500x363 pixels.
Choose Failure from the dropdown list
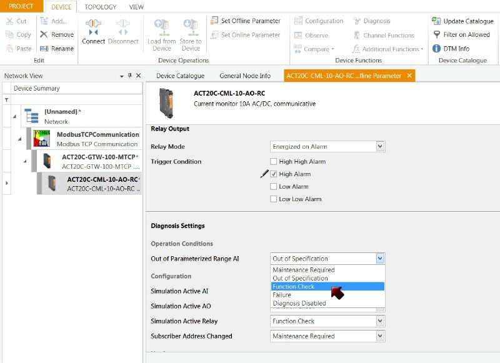click(282, 295)
